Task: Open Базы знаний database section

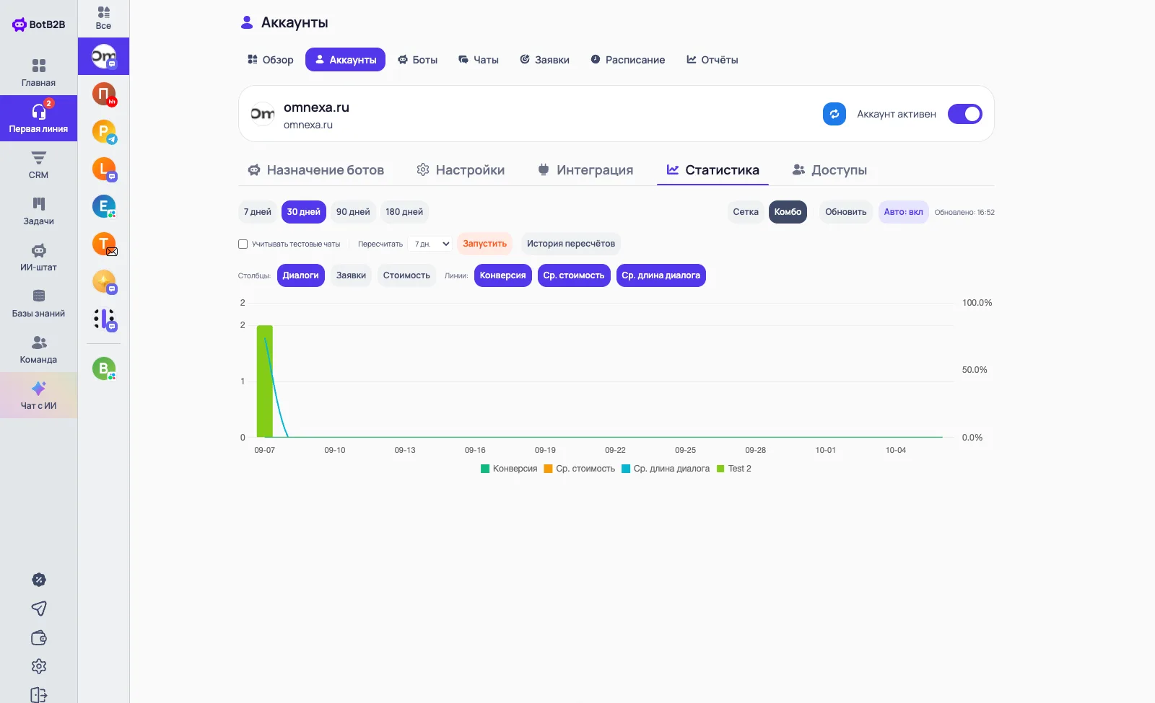Action: [x=38, y=304]
